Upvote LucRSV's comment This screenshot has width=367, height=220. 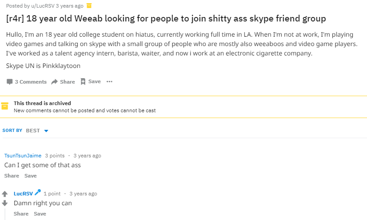4,194
